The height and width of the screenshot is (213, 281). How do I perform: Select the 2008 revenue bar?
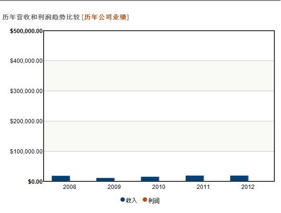point(61,179)
